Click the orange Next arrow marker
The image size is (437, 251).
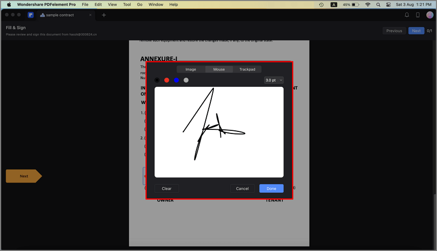coord(24,176)
